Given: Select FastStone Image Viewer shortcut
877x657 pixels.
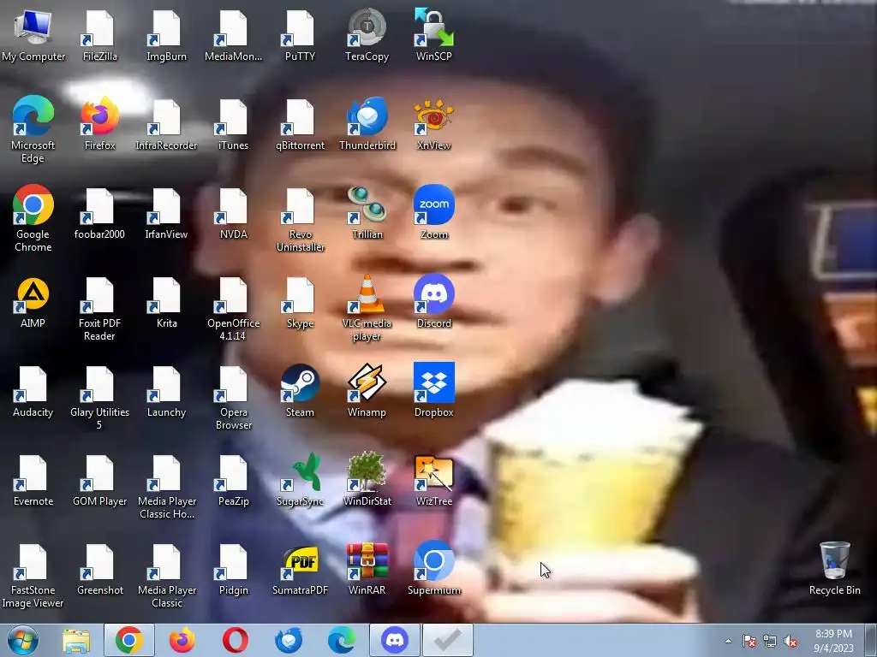Looking at the screenshot, I should (x=33, y=575).
